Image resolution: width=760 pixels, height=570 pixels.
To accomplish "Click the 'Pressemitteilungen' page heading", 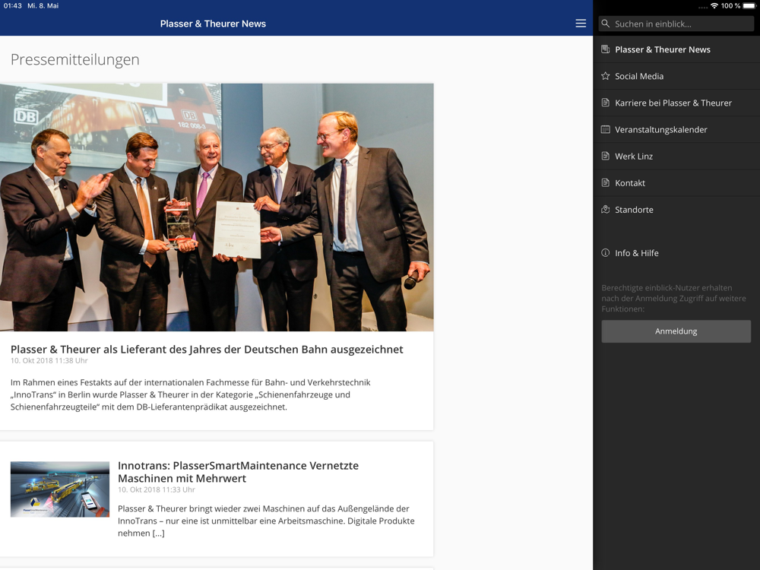I will pyautogui.click(x=75, y=59).
